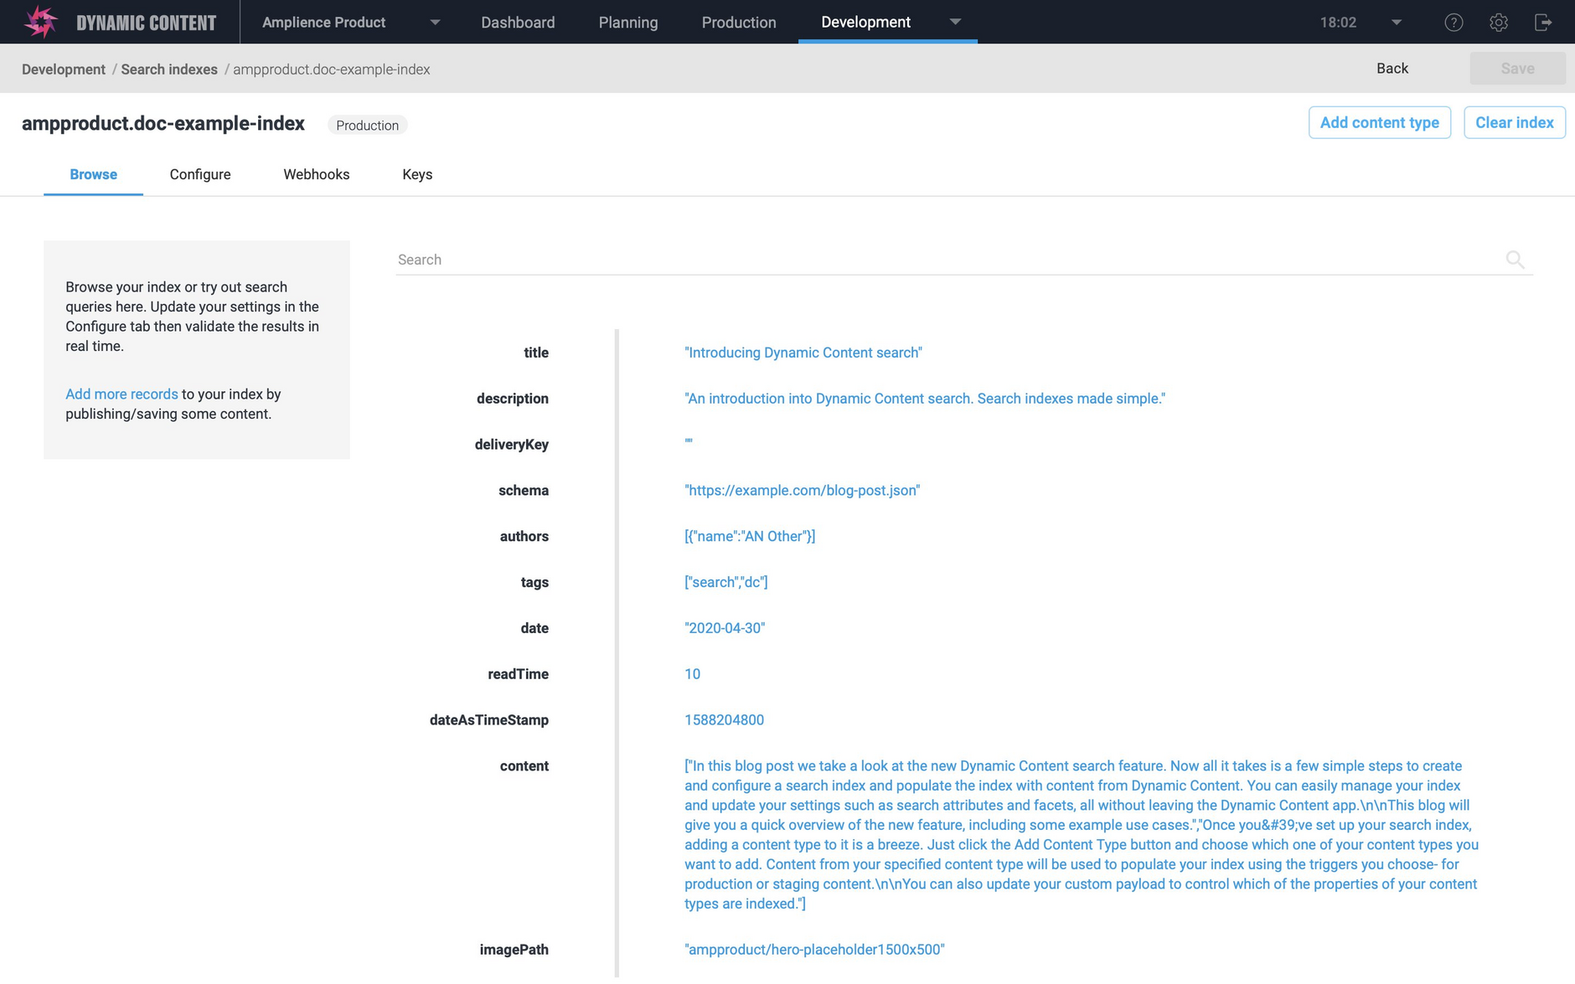Click the empty deliveryKey value
Screen dimensions: 1575x984
point(689,441)
